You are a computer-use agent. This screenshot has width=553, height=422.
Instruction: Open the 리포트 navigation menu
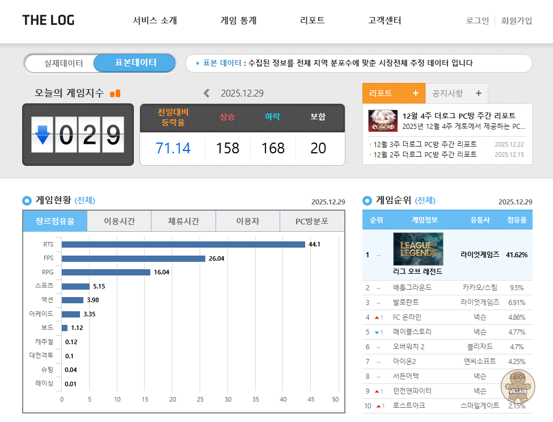(312, 20)
